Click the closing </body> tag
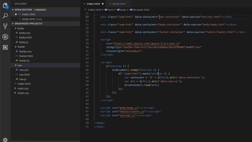Image resolution: width=252 pixels, height=142 pixels. (99, 123)
